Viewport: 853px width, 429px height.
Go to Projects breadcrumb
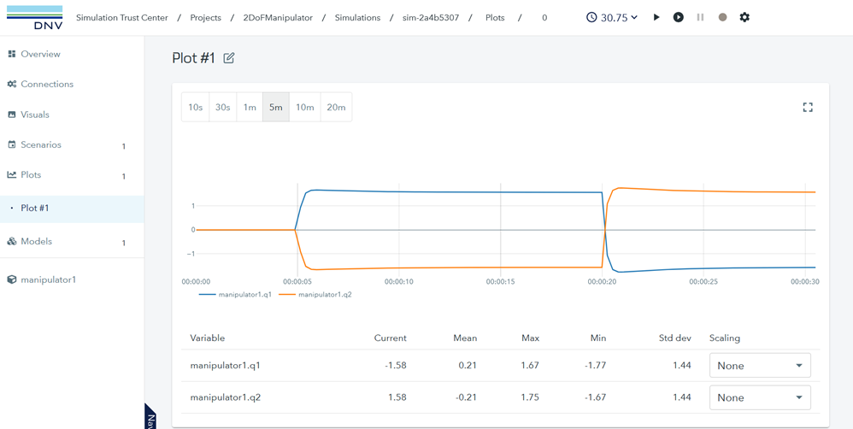pos(206,17)
